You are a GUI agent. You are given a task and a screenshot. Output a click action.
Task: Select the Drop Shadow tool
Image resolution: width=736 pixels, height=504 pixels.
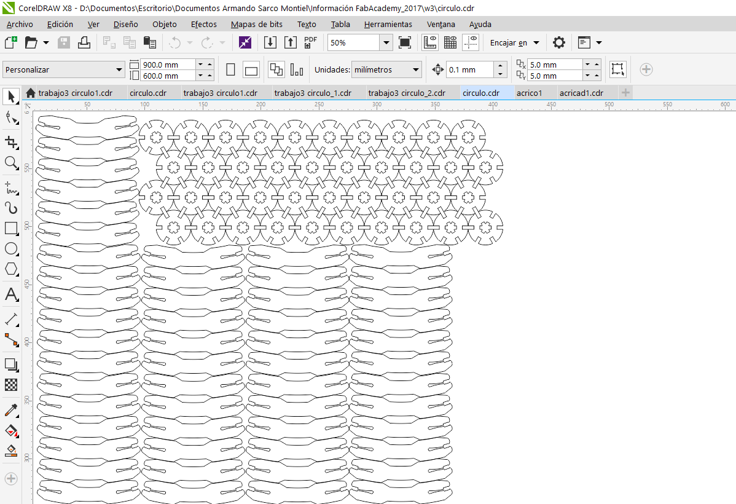[x=11, y=364]
